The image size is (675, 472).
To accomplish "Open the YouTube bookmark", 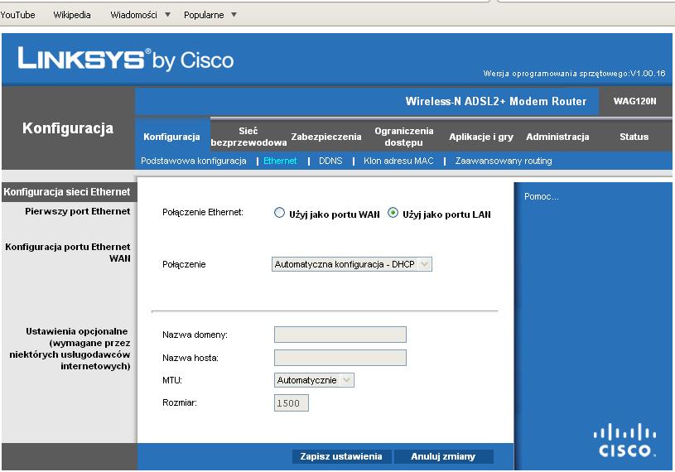I will pos(17,15).
